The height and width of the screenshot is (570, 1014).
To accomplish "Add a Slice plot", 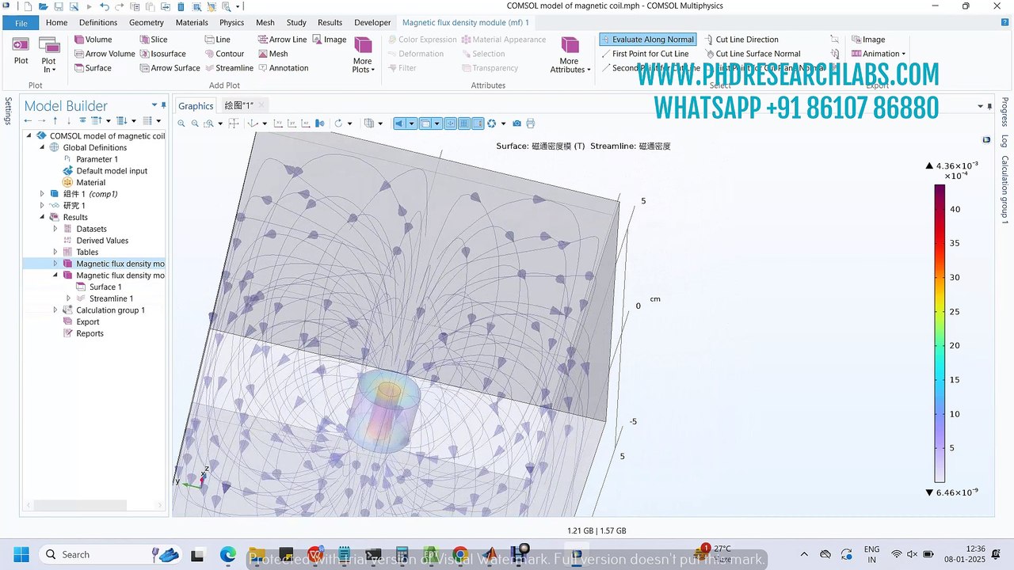I will 154,40.
